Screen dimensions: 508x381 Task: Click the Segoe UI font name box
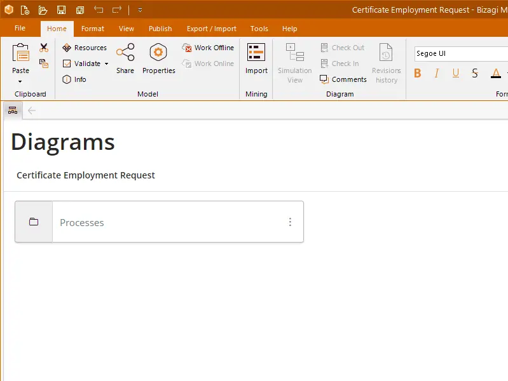[462, 53]
